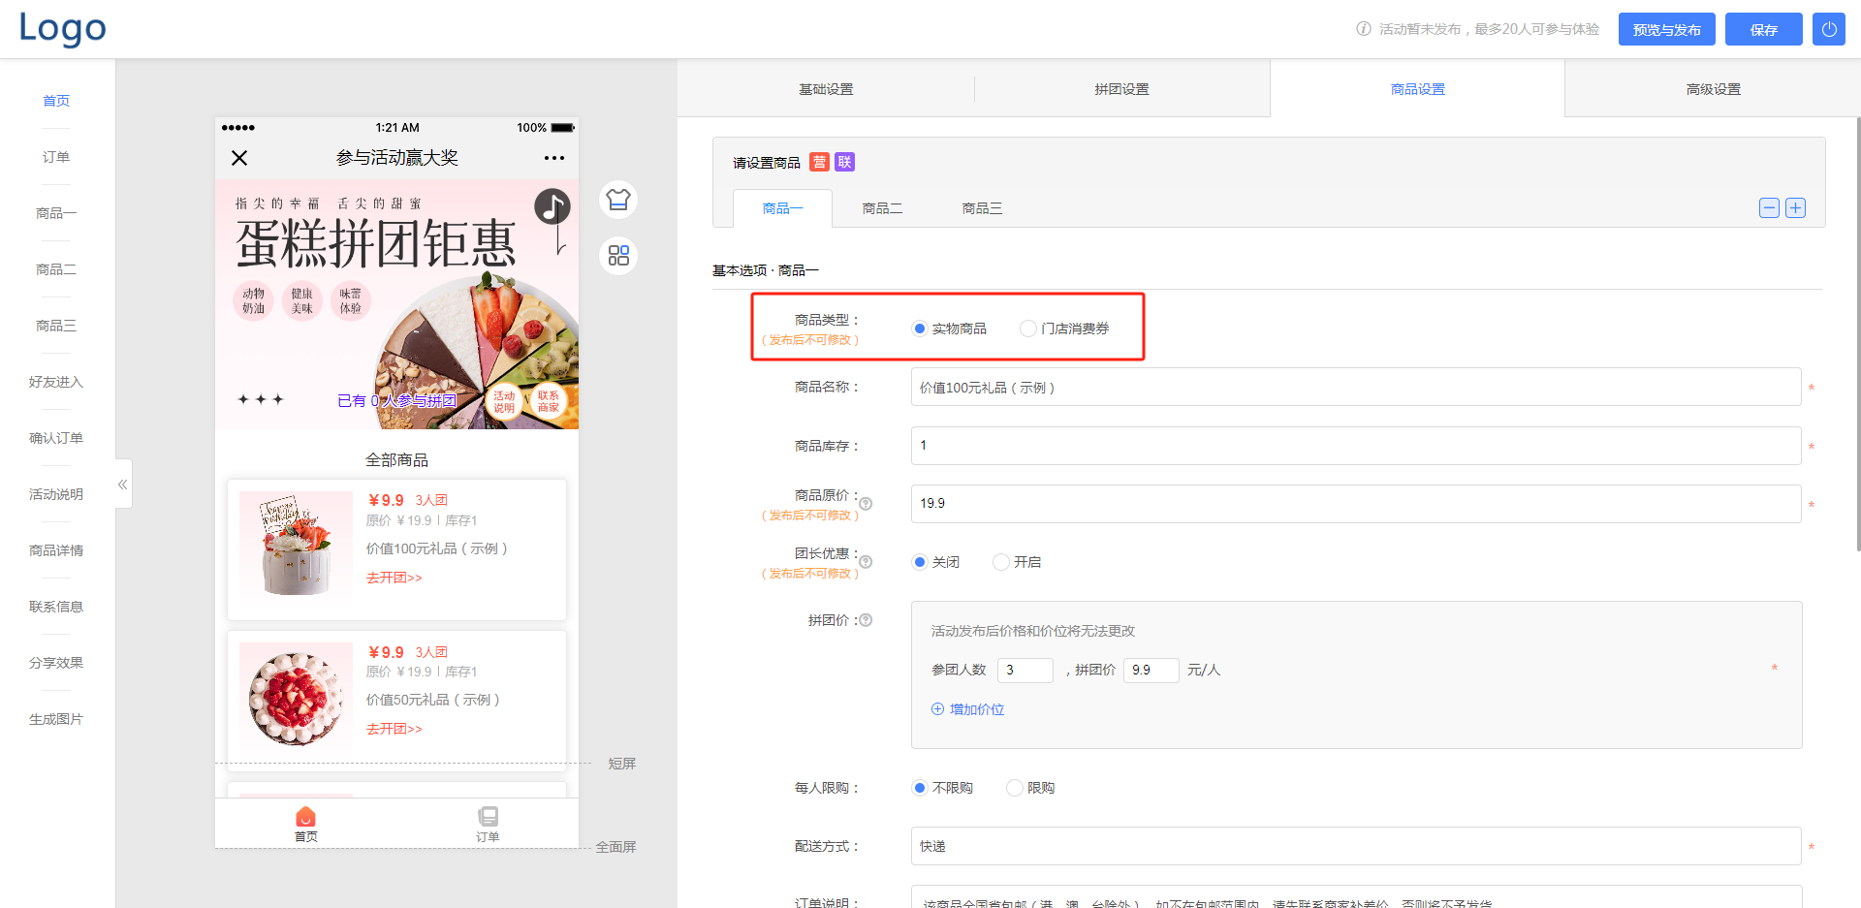This screenshot has width=1861, height=908.
Task: Focus the 参团人数 input field
Action: tap(1025, 670)
